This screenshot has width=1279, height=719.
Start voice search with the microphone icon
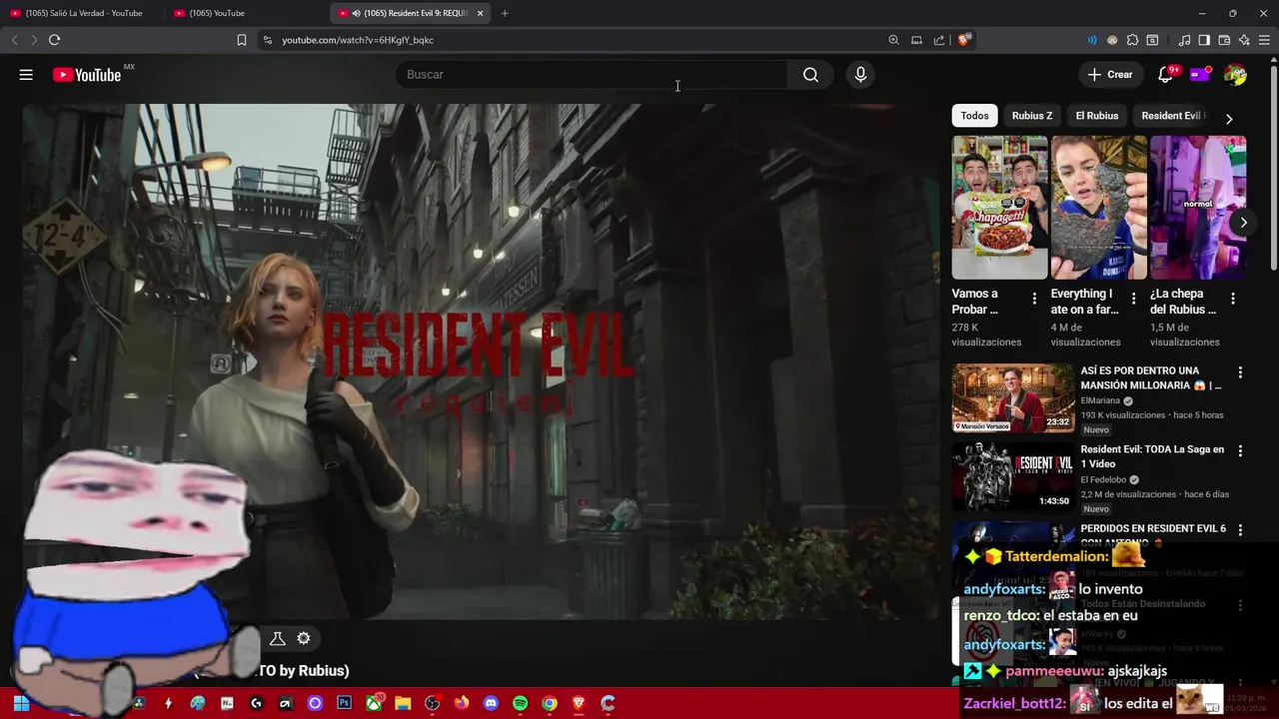(x=860, y=75)
